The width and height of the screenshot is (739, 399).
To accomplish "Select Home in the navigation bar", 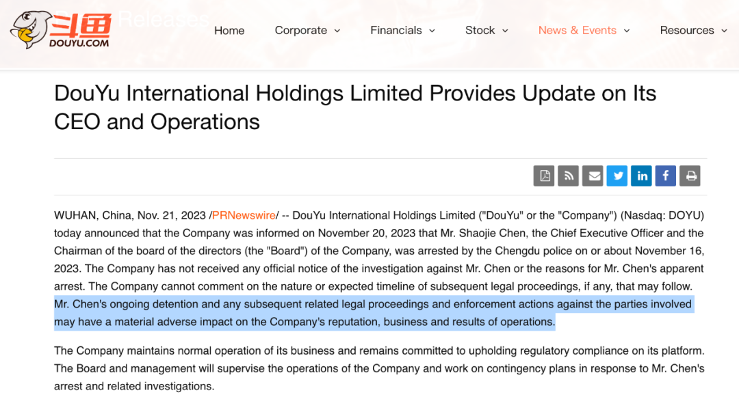I will (229, 30).
